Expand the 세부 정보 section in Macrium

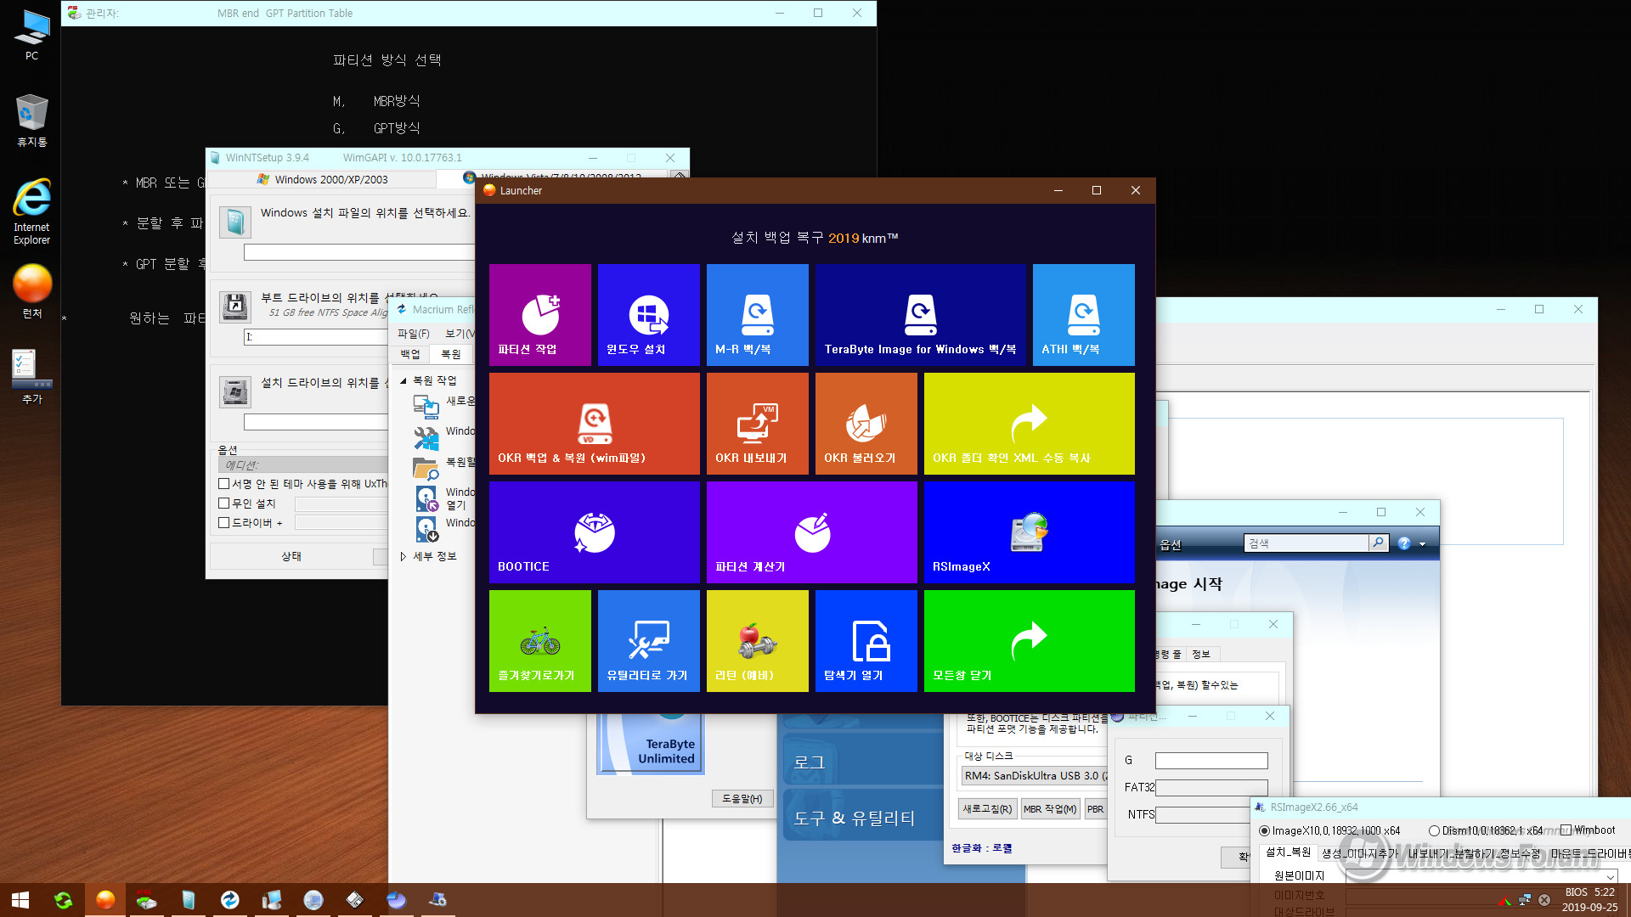[x=404, y=556]
